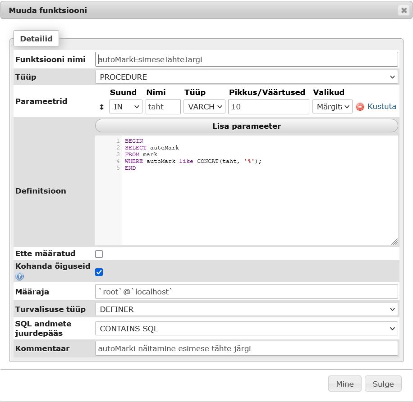Open the Turvalisuse tüüp DEFINER dropdown
The height and width of the screenshot is (402, 413).
[246, 309]
